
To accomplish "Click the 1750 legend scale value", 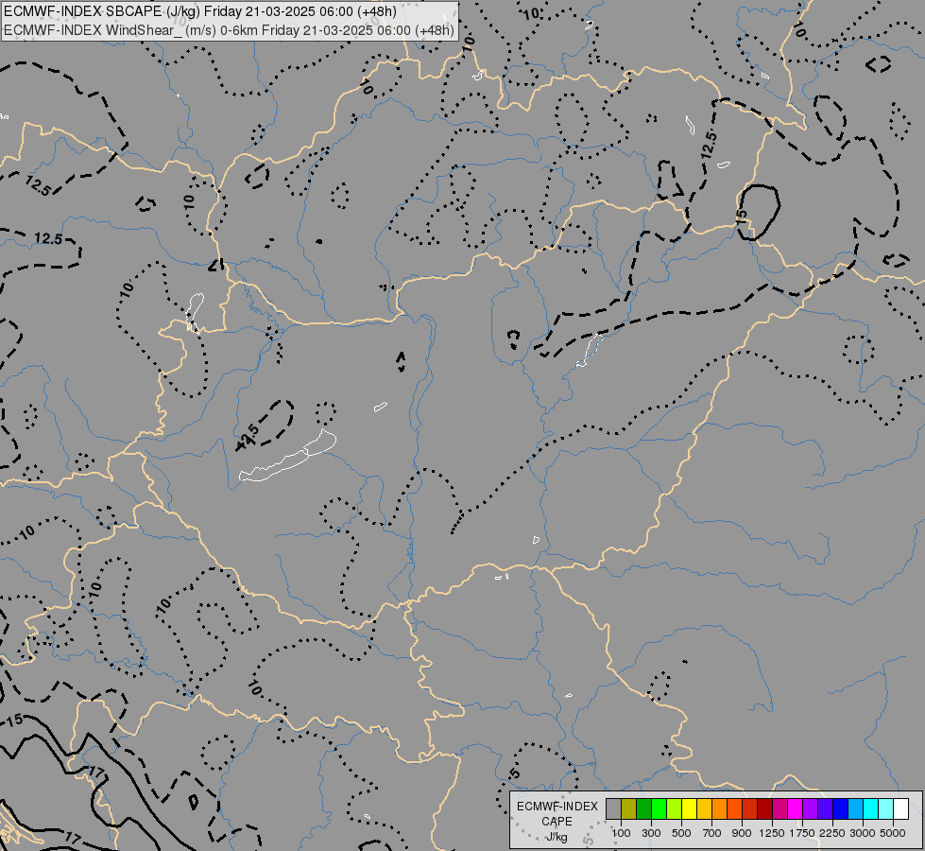I will click(802, 833).
